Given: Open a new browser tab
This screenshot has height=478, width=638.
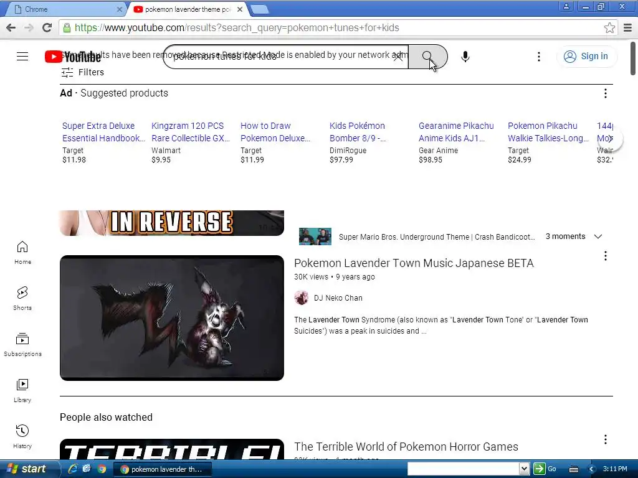Looking at the screenshot, I should [259, 9].
